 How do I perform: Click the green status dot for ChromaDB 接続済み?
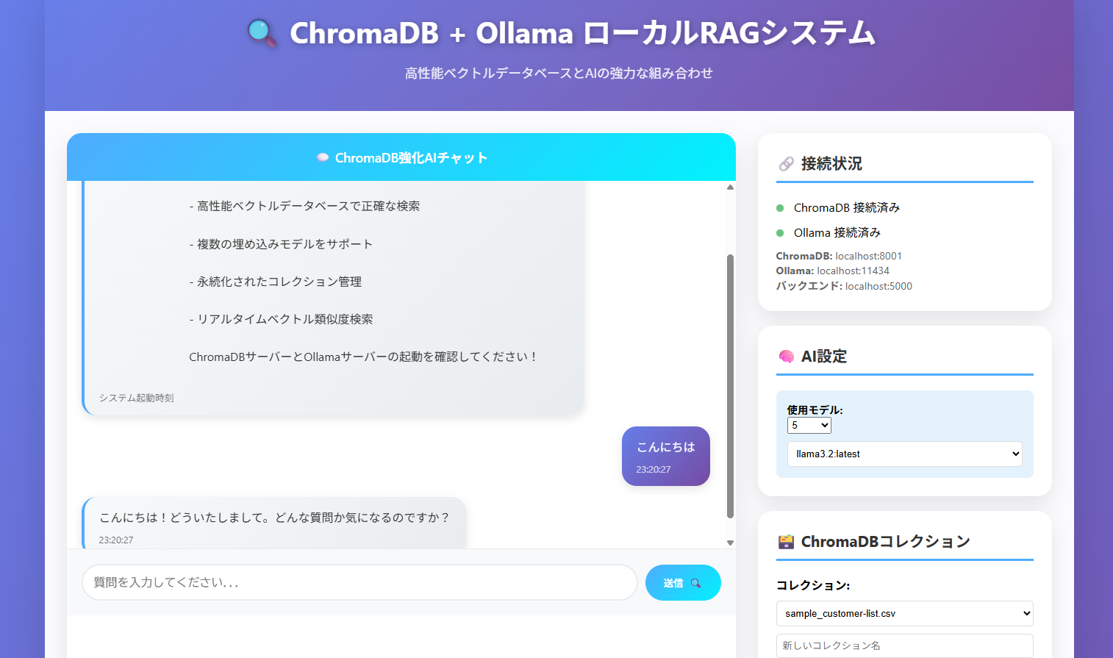coord(781,207)
